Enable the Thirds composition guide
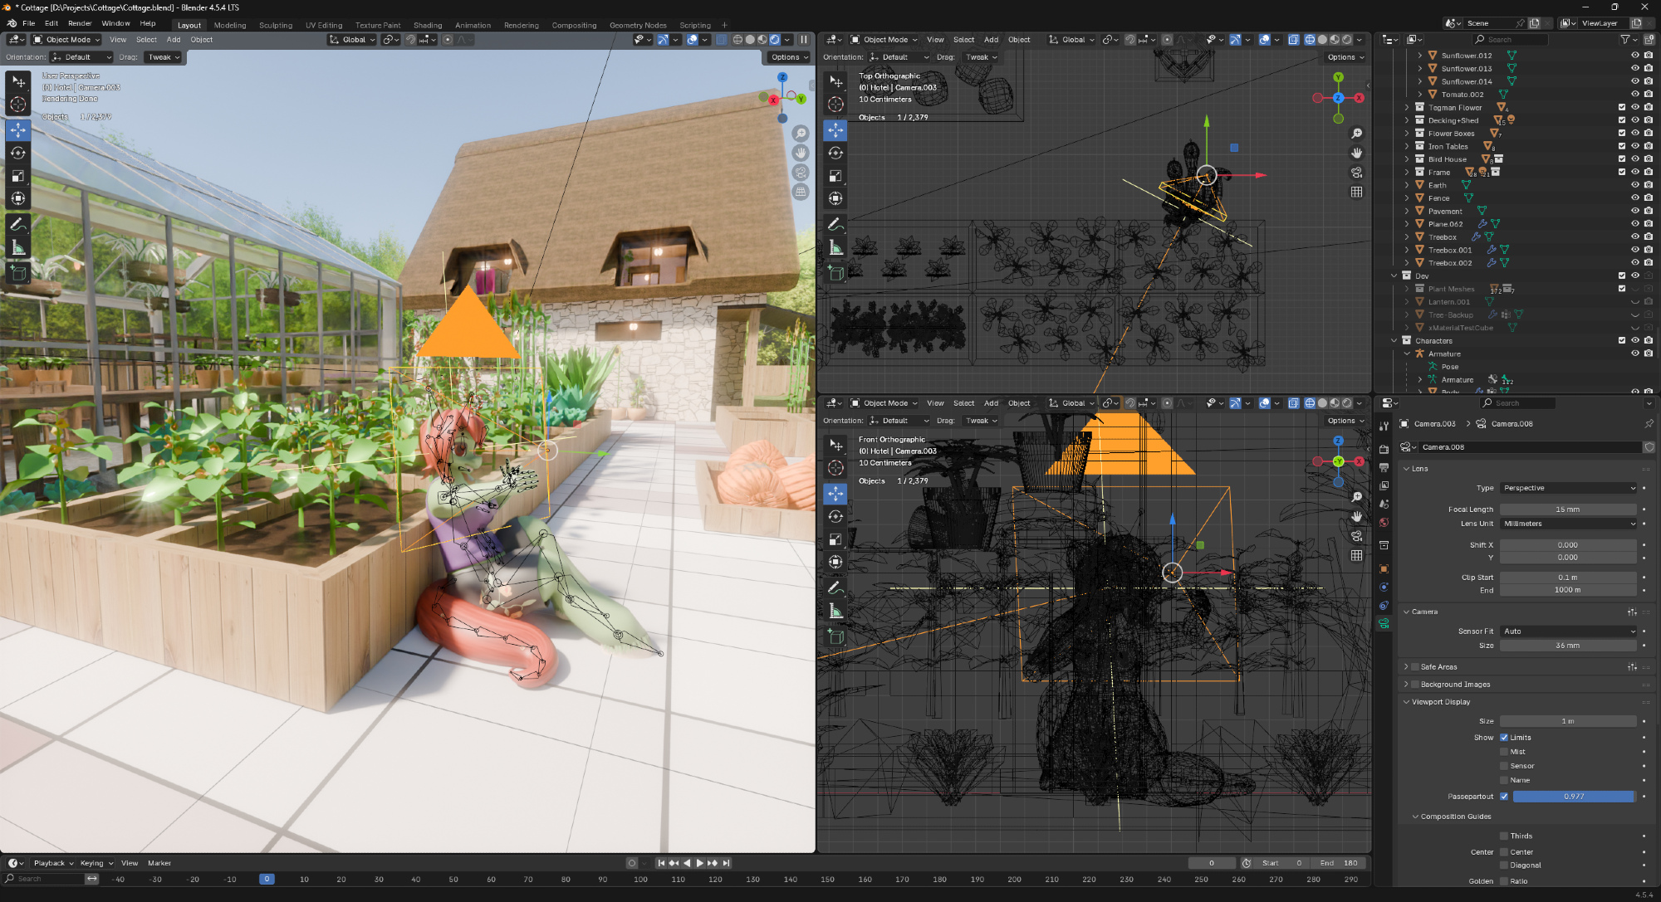1661x902 pixels. pos(1504,836)
